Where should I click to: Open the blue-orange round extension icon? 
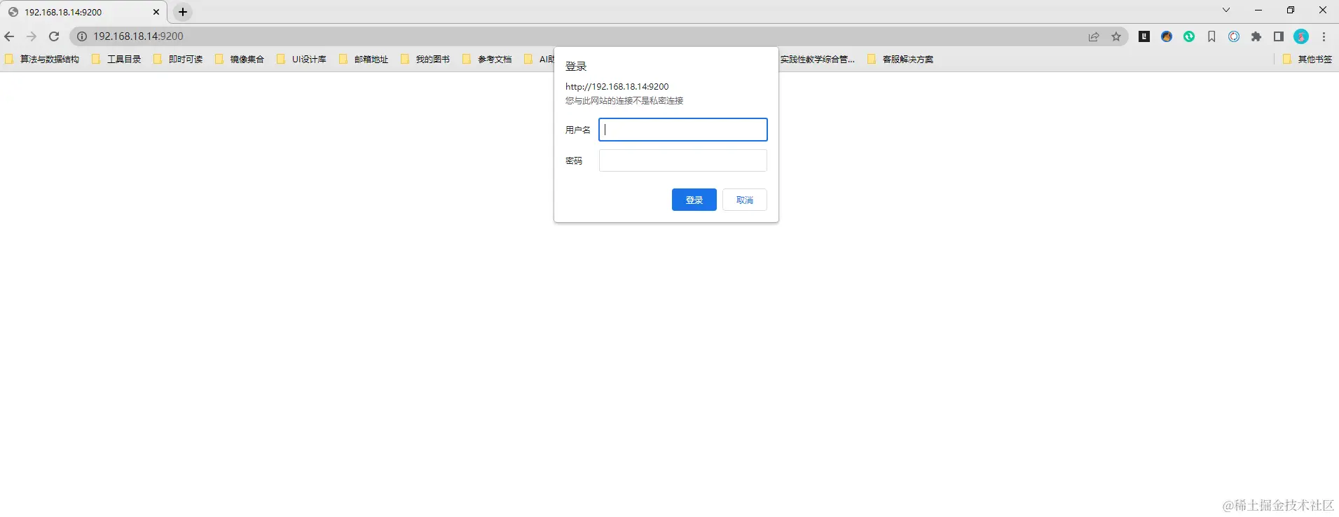(x=1167, y=36)
